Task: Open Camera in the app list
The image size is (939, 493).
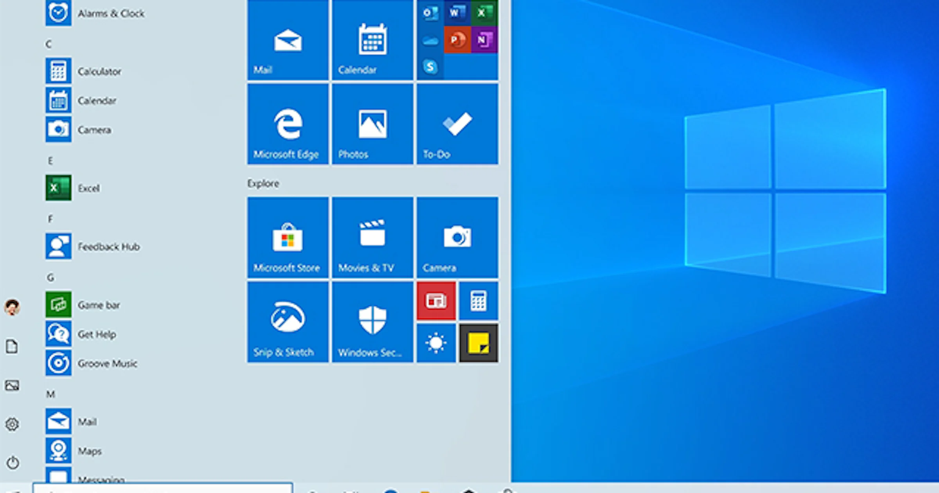Action: 79,130
